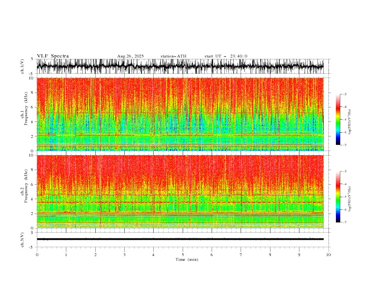Click the '5' tick on the time axis
370x286 pixels.
point(183,255)
